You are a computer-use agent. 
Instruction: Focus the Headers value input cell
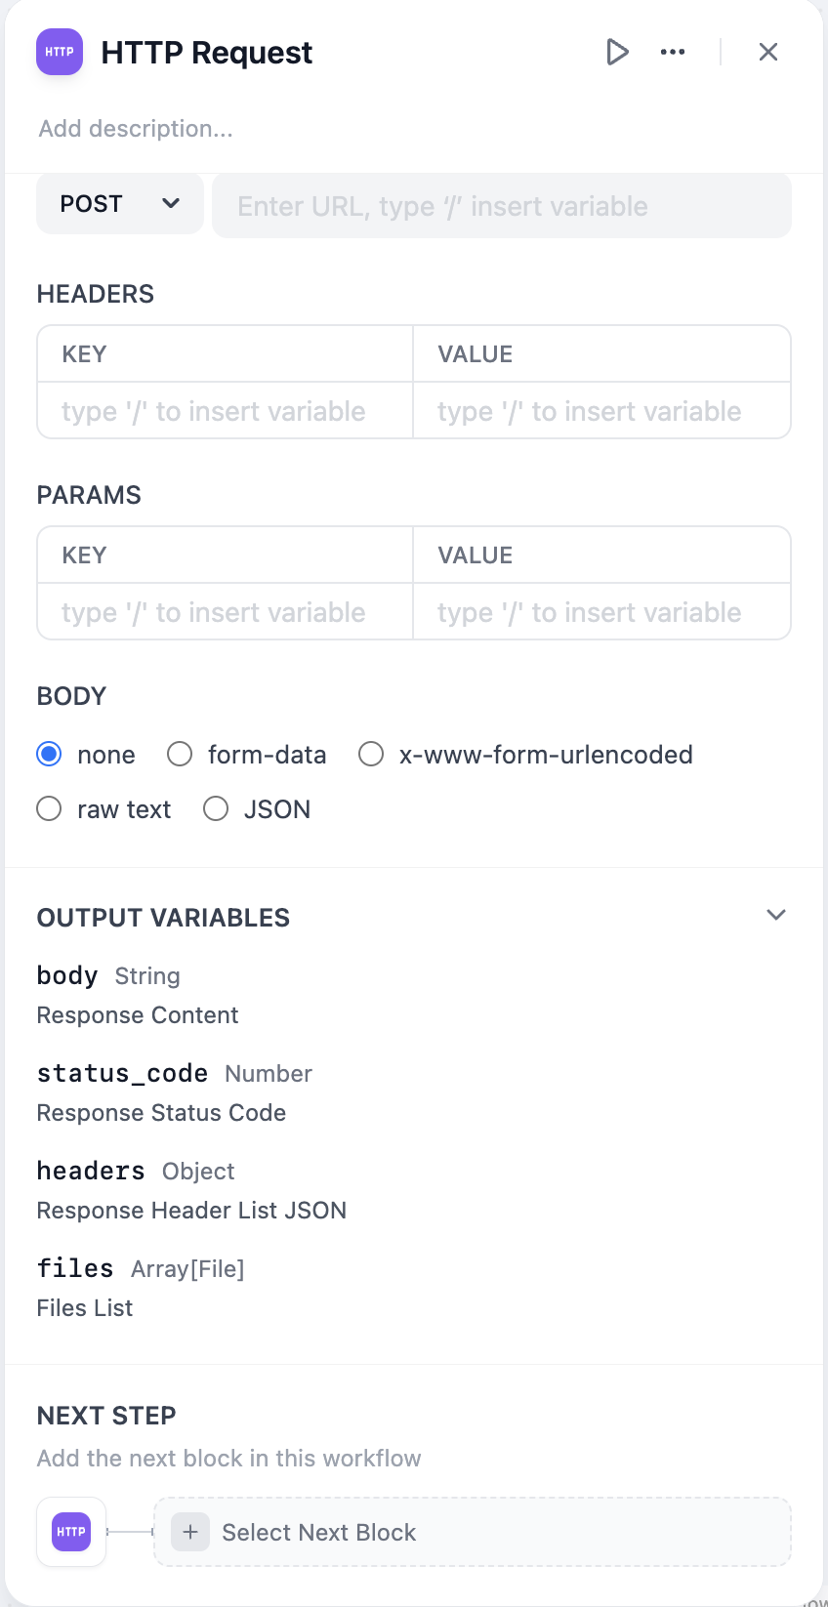click(x=601, y=411)
